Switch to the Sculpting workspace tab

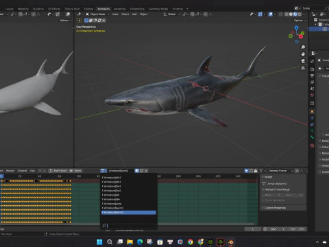[x=38, y=9]
